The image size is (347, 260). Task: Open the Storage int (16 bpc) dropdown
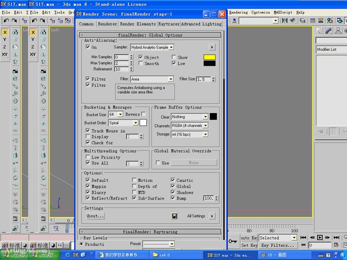pos(190,134)
